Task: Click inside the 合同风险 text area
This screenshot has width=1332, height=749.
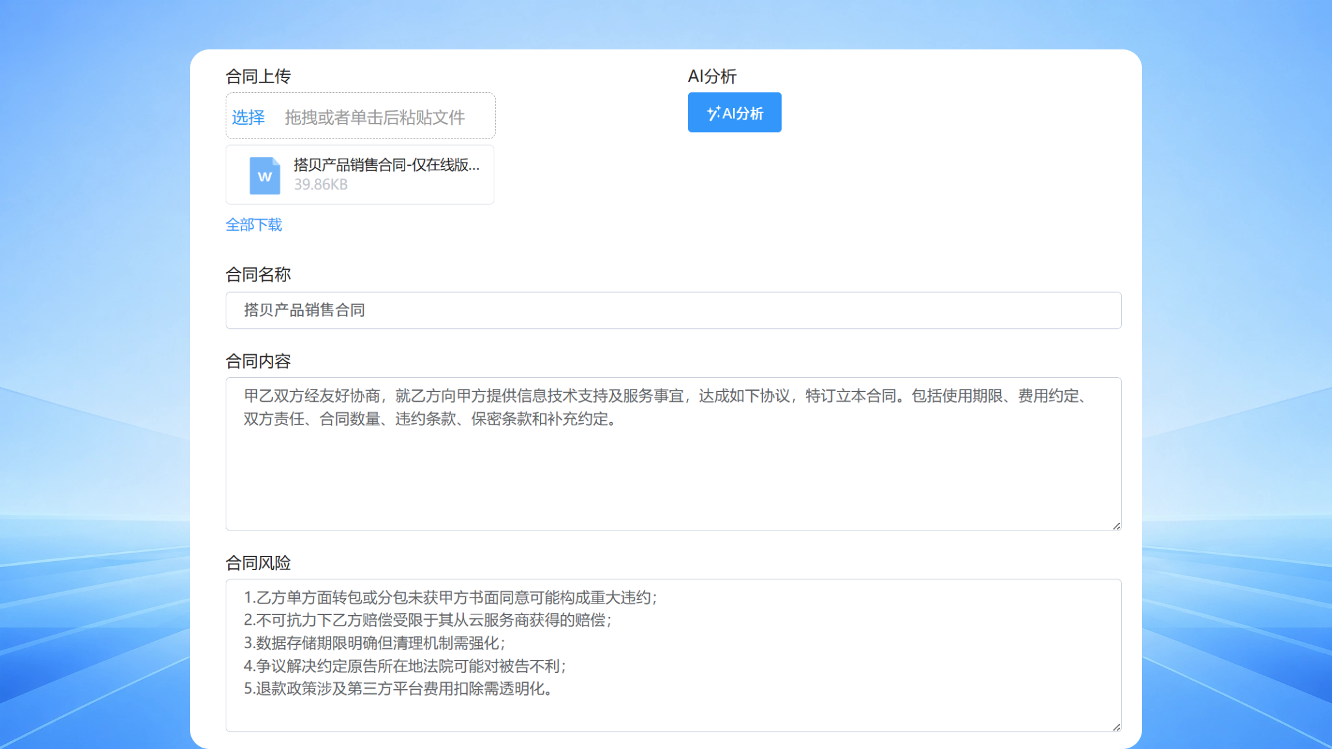Action: pos(673,655)
